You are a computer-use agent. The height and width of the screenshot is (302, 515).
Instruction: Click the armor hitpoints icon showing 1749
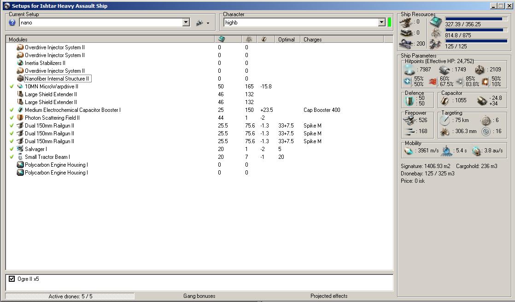click(445, 70)
